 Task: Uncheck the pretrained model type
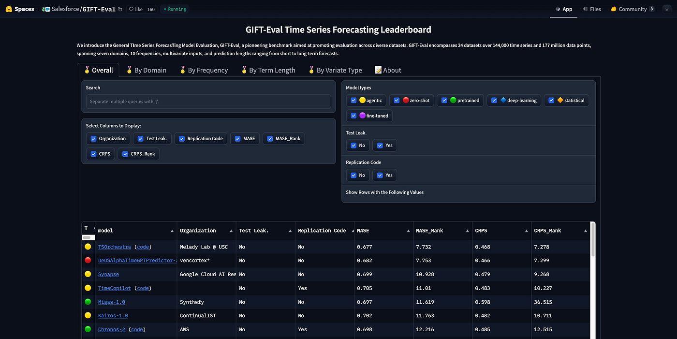tap(445, 101)
